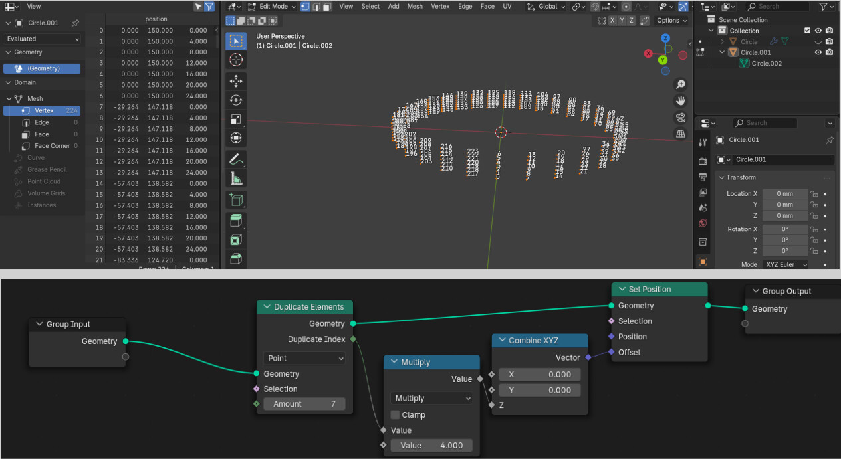The image size is (841, 459).
Task: Open the Output properties tab
Action: [703, 177]
